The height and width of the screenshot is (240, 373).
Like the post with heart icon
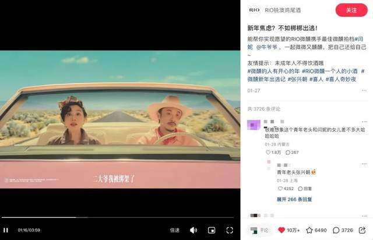click(281, 230)
